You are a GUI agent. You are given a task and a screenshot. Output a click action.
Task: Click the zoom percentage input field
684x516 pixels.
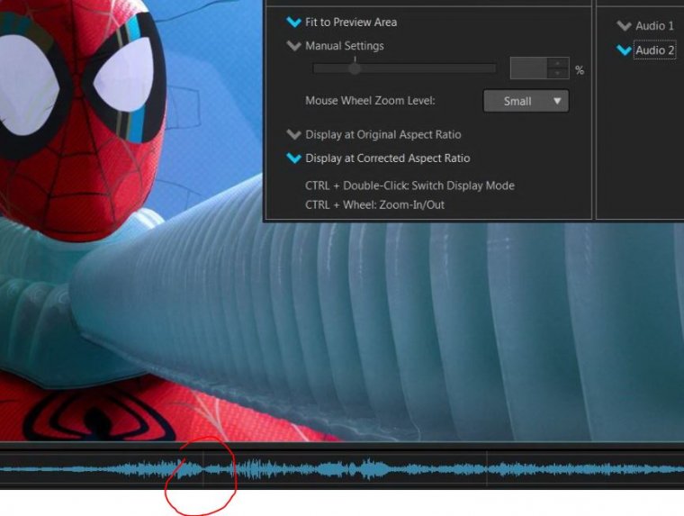[x=528, y=68]
